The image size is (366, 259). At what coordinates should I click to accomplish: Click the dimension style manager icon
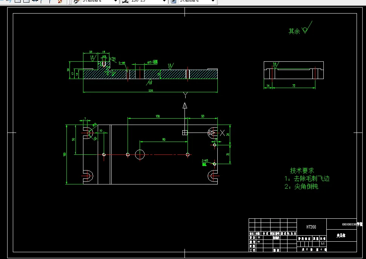tap(125, 2)
